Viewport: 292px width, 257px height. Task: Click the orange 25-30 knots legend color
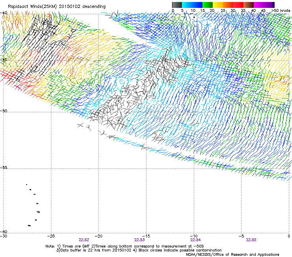click(228, 5)
